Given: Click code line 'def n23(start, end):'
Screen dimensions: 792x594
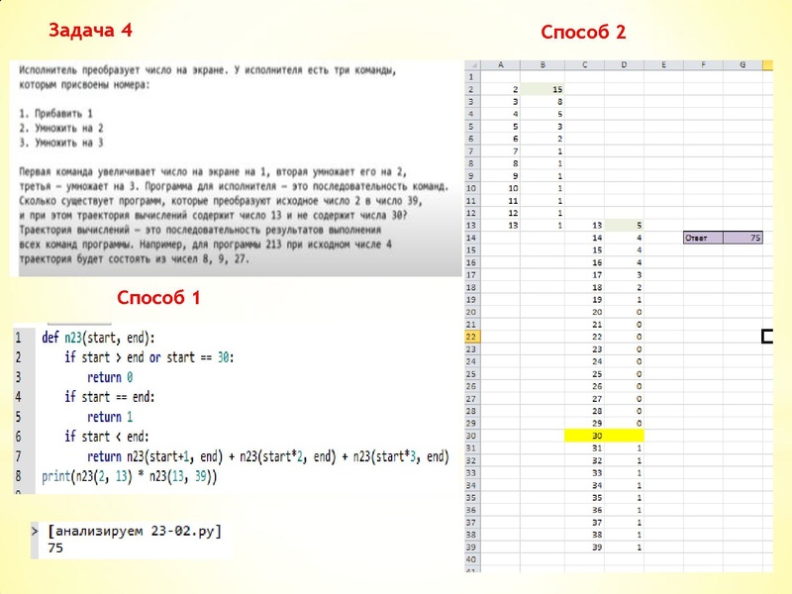Looking at the screenshot, I should tap(99, 337).
